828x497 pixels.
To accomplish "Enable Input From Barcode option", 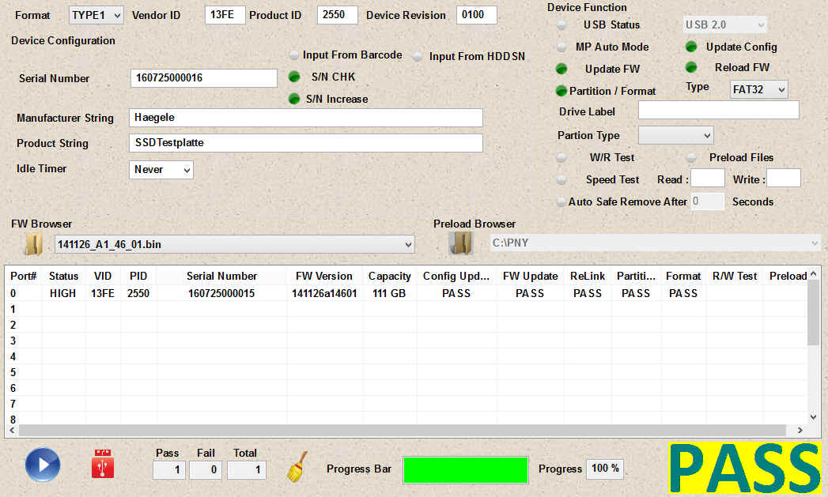I will (294, 55).
